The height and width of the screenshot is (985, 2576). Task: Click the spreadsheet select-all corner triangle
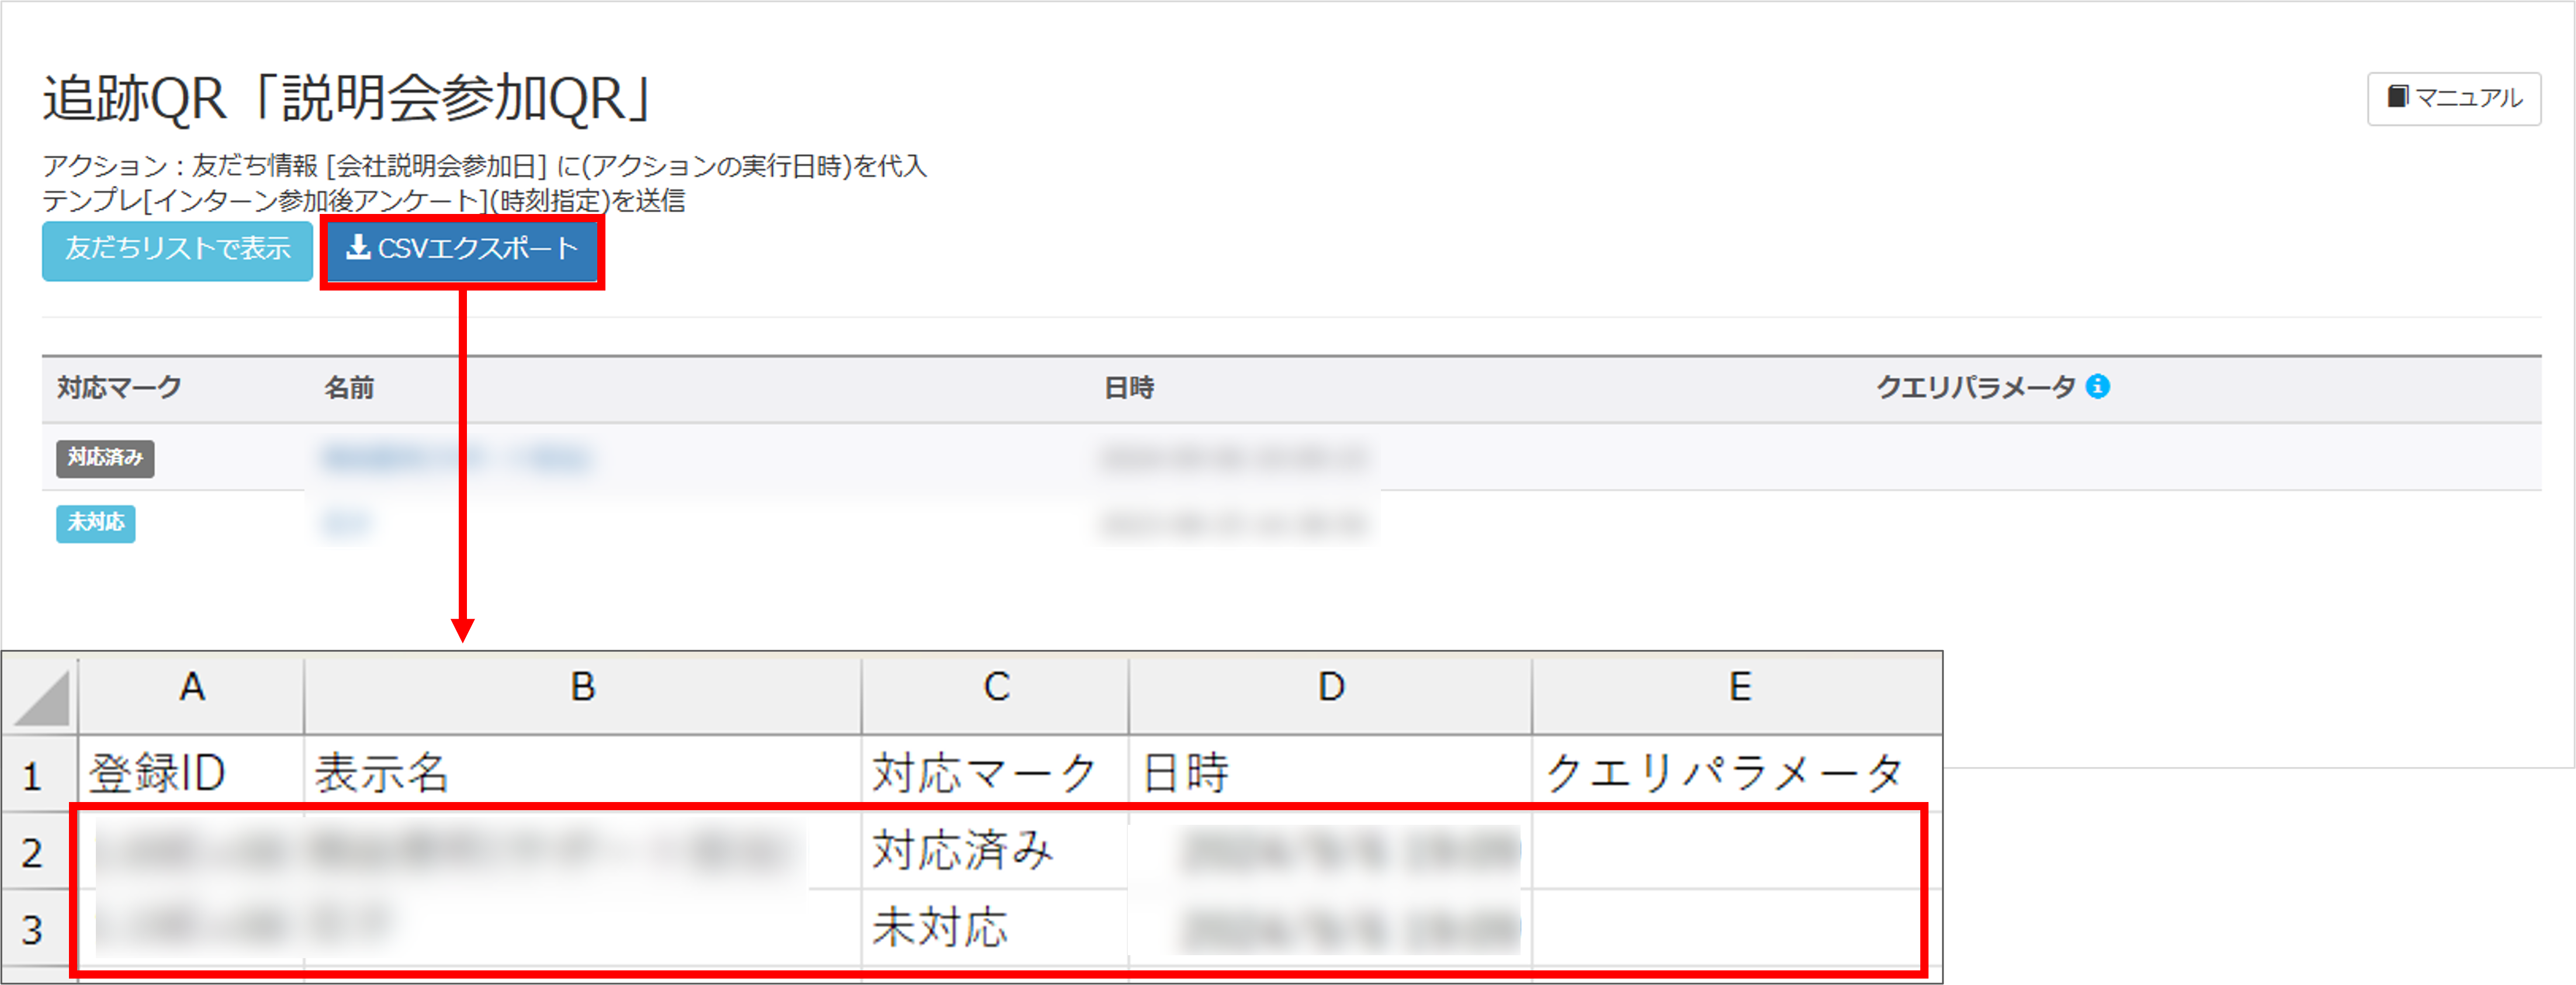(x=42, y=697)
